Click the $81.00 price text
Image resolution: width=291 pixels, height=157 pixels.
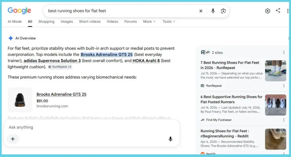coord(42,101)
